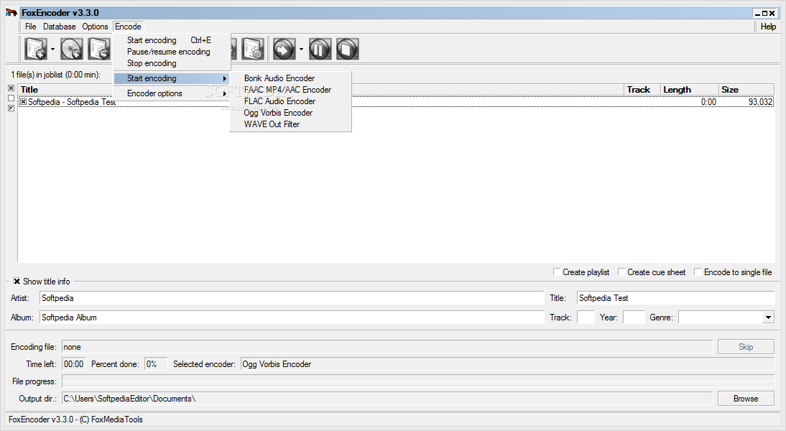Screen dimensions: 786x431
Task: Enable the Create playlist checkbox
Action: click(x=556, y=272)
